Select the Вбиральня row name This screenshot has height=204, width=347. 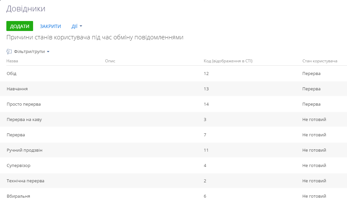(x=18, y=196)
